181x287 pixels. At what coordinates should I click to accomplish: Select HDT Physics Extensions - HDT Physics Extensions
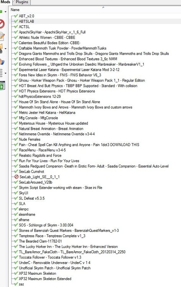[x=57, y=91]
